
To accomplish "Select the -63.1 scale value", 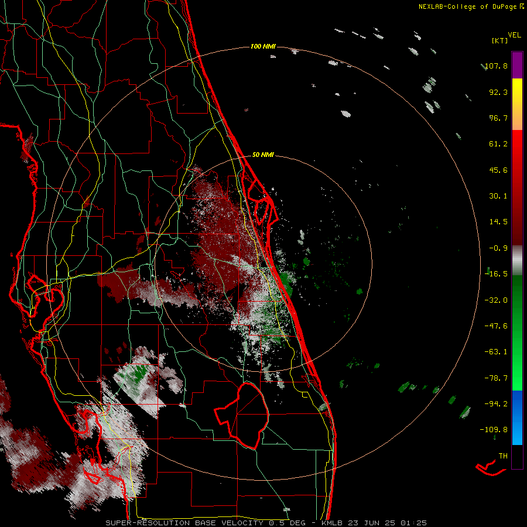I will (497, 352).
